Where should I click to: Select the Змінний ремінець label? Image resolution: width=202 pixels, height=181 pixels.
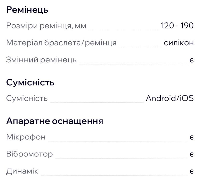(x=41, y=60)
